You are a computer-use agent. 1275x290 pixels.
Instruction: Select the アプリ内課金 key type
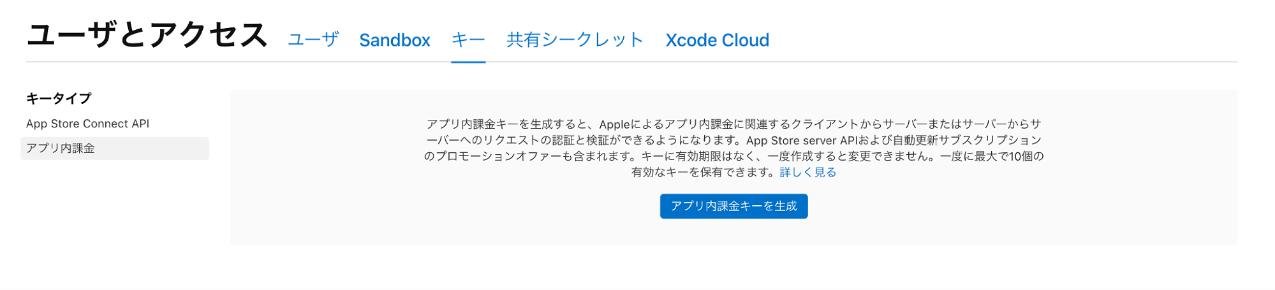pos(61,148)
